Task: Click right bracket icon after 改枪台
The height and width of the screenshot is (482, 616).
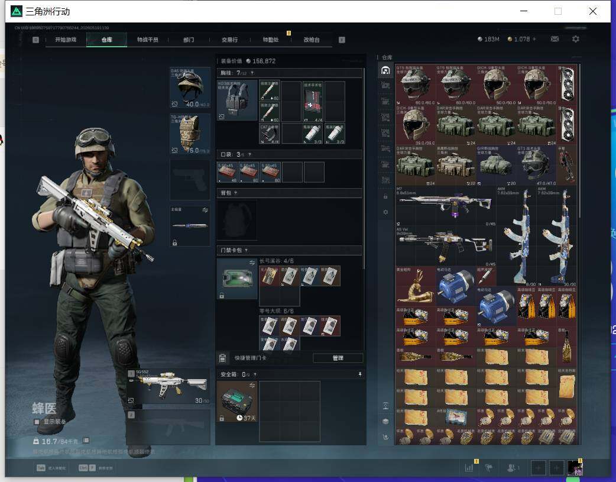Action: tap(342, 40)
